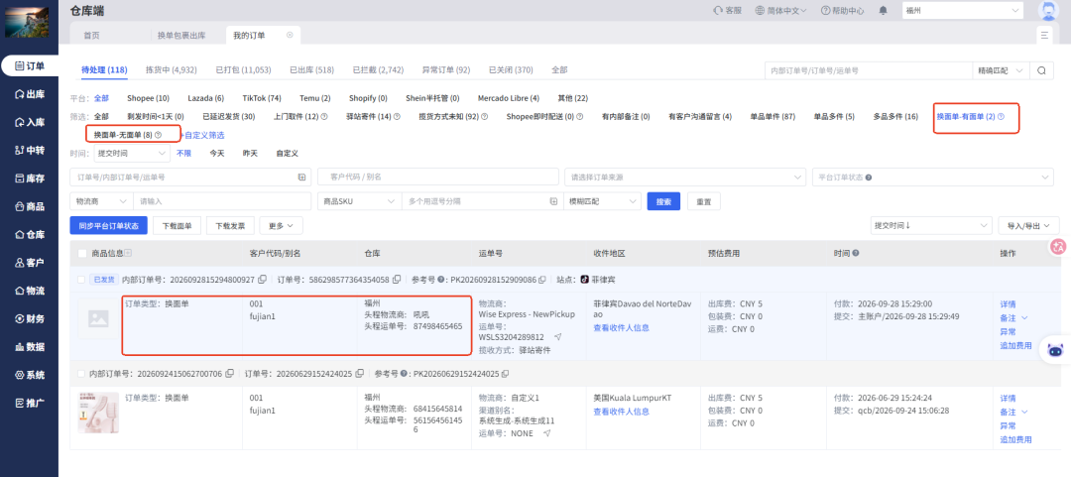View 查看收件人信息 for Davao order
Screen dimensions: 1071x477
click(621, 328)
